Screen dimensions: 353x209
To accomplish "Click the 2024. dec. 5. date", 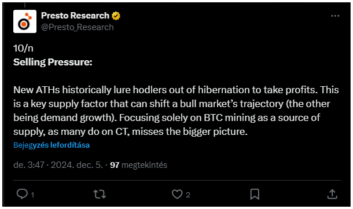I will tap(77, 165).
